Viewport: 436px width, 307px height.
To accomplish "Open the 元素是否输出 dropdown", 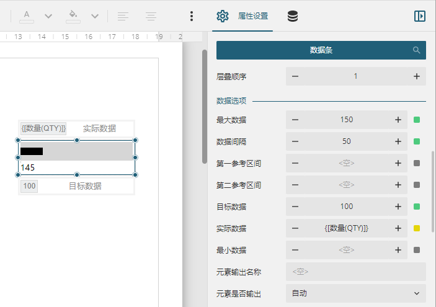I will tap(355, 293).
